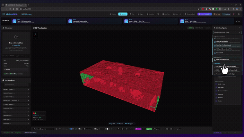Select Generate IFC workflow
The image size is (244, 137).
point(227,53)
